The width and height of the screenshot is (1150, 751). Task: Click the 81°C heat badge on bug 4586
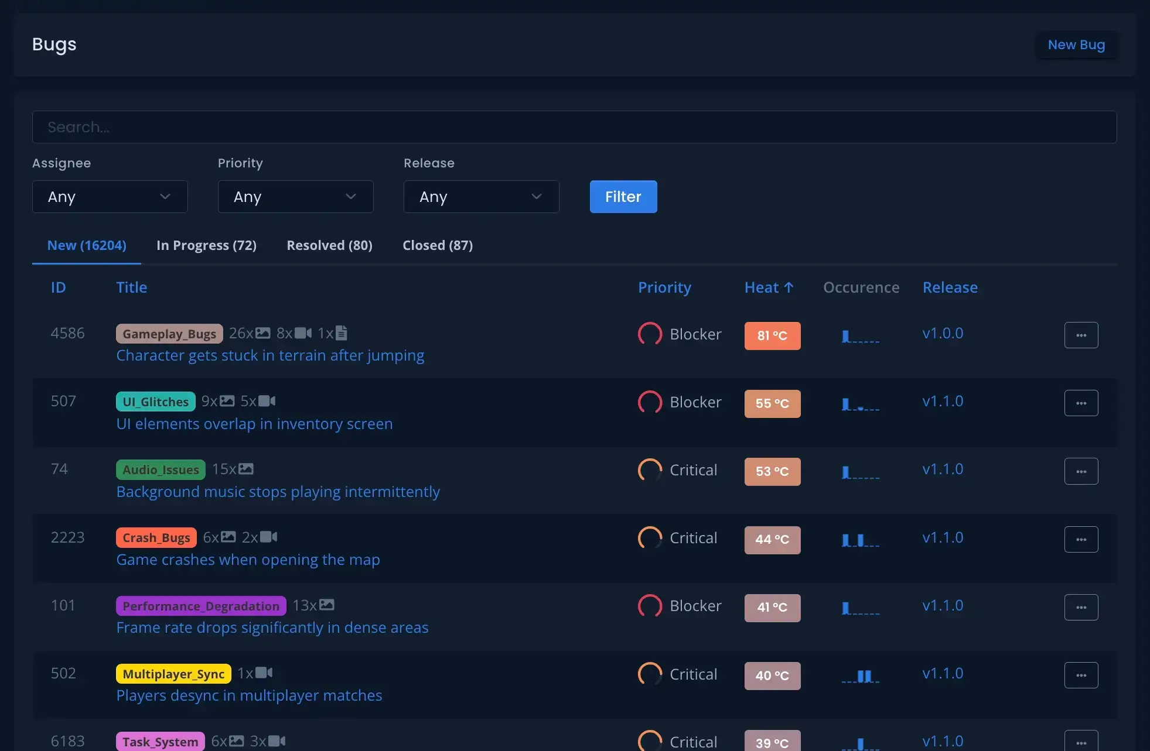772,335
